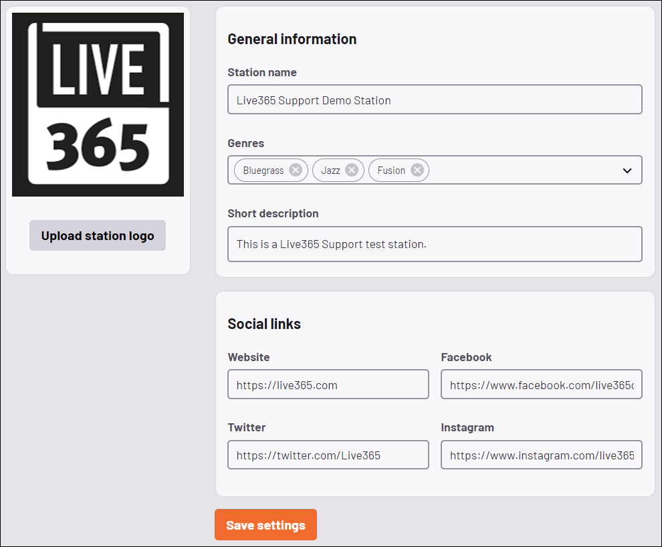
Task: Select the Fusion genre chip label
Action: click(x=391, y=171)
